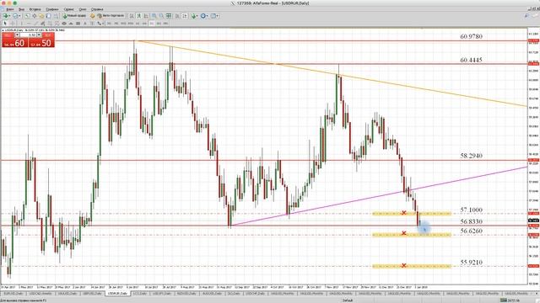This screenshot has height=303, width=540.
Task: Launch MetaEditor from the toolbar
Action: [x=92, y=16]
